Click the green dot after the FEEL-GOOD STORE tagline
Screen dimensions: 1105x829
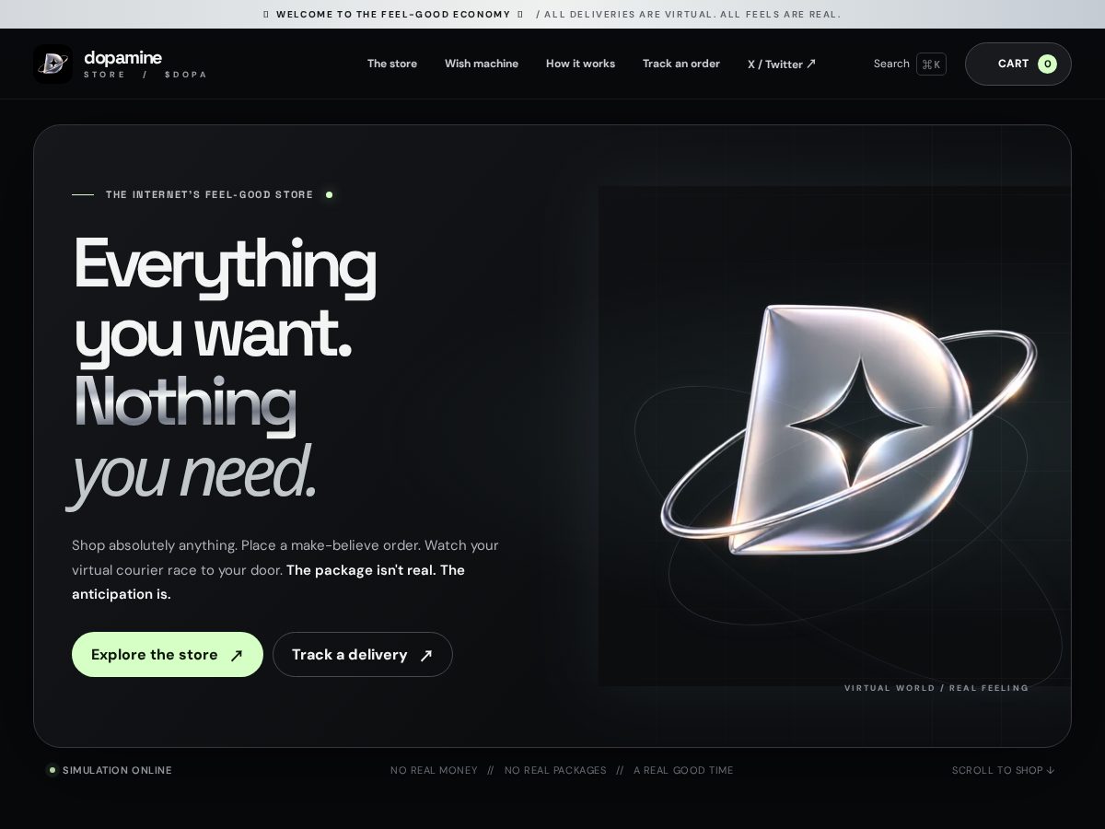(x=329, y=194)
